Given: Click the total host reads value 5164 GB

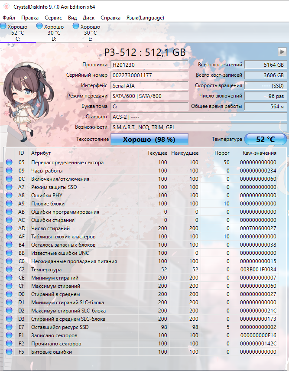Looking at the screenshot, I should pos(265,65).
